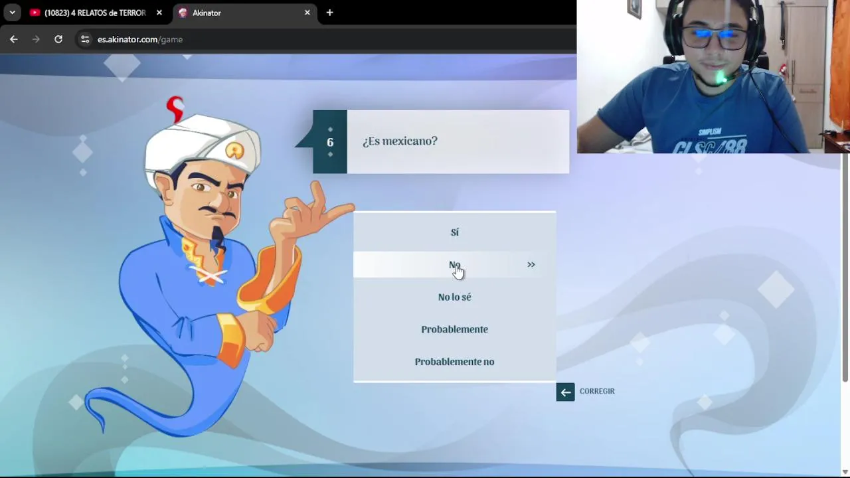
Task: Close the Akinator tab
Action: tap(307, 13)
